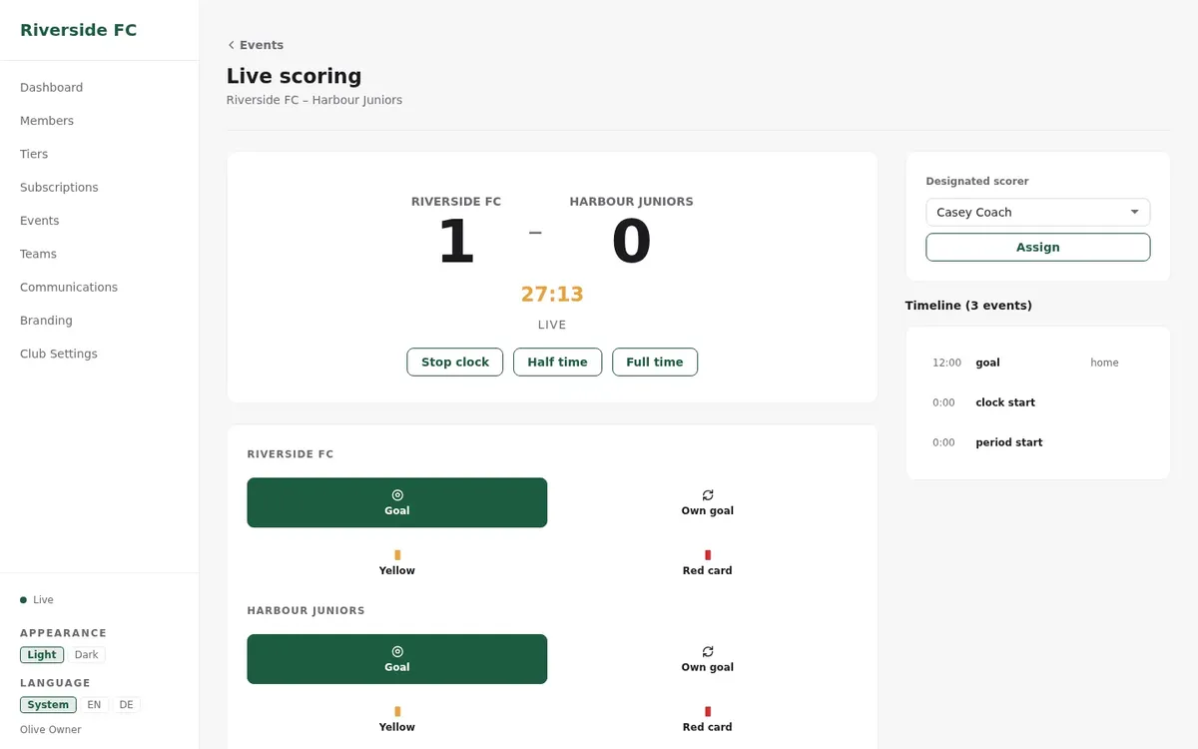Click the 27:13 match clock
This screenshot has width=1198, height=749.
click(x=552, y=295)
